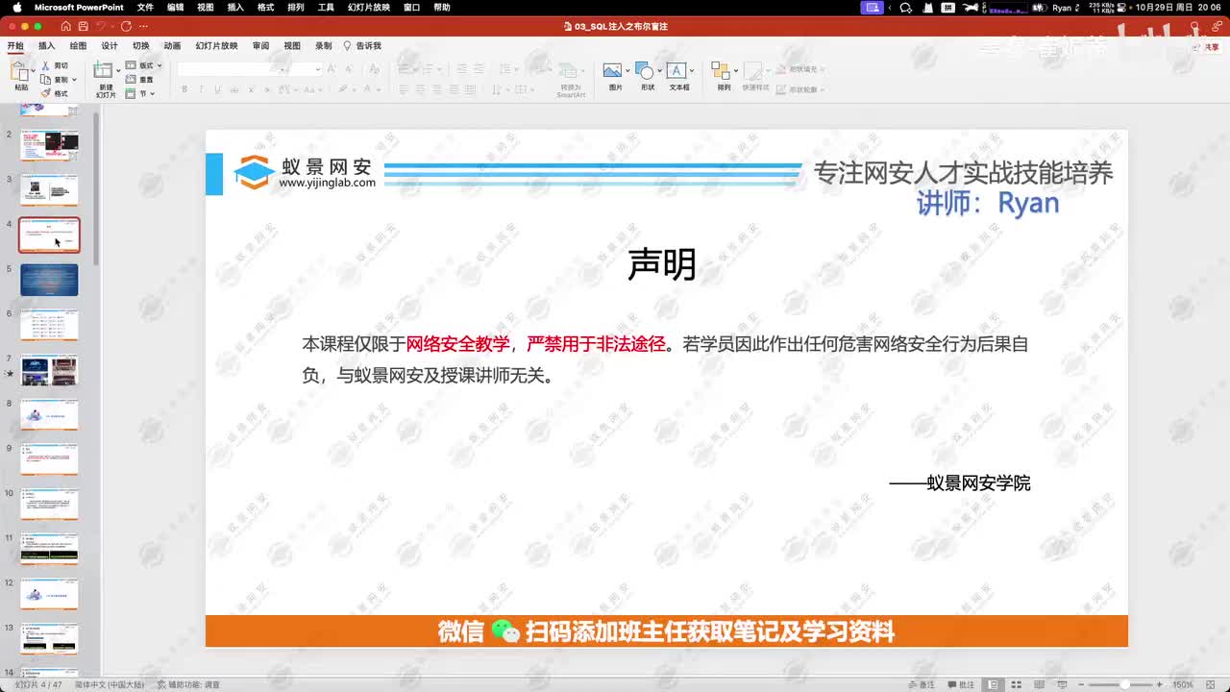The height and width of the screenshot is (692, 1230).
Task: Click the Undo arrow in title bar
Action: click(102, 26)
